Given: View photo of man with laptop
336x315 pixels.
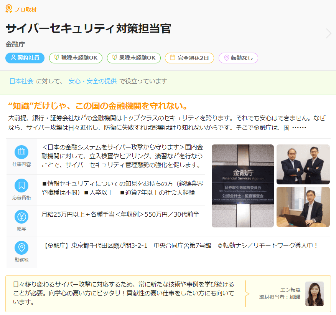Looking at the screenshot, I should [303, 207].
